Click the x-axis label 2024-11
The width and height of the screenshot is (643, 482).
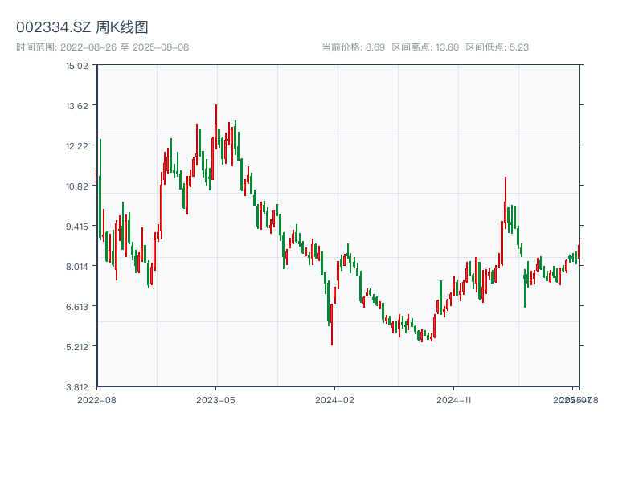coord(453,400)
